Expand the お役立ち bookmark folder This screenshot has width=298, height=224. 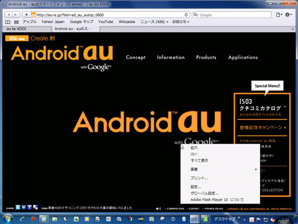(x=181, y=22)
